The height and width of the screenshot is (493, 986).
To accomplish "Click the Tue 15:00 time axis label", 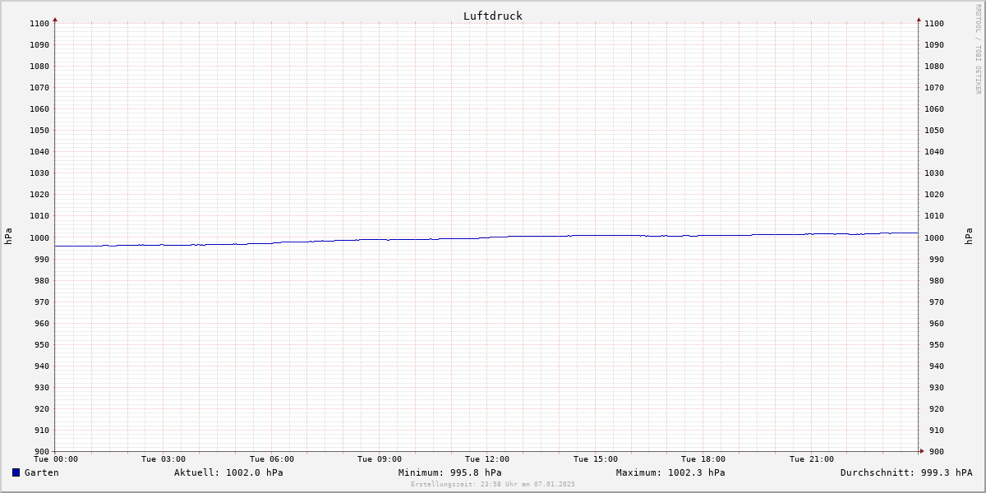I will tap(596, 459).
